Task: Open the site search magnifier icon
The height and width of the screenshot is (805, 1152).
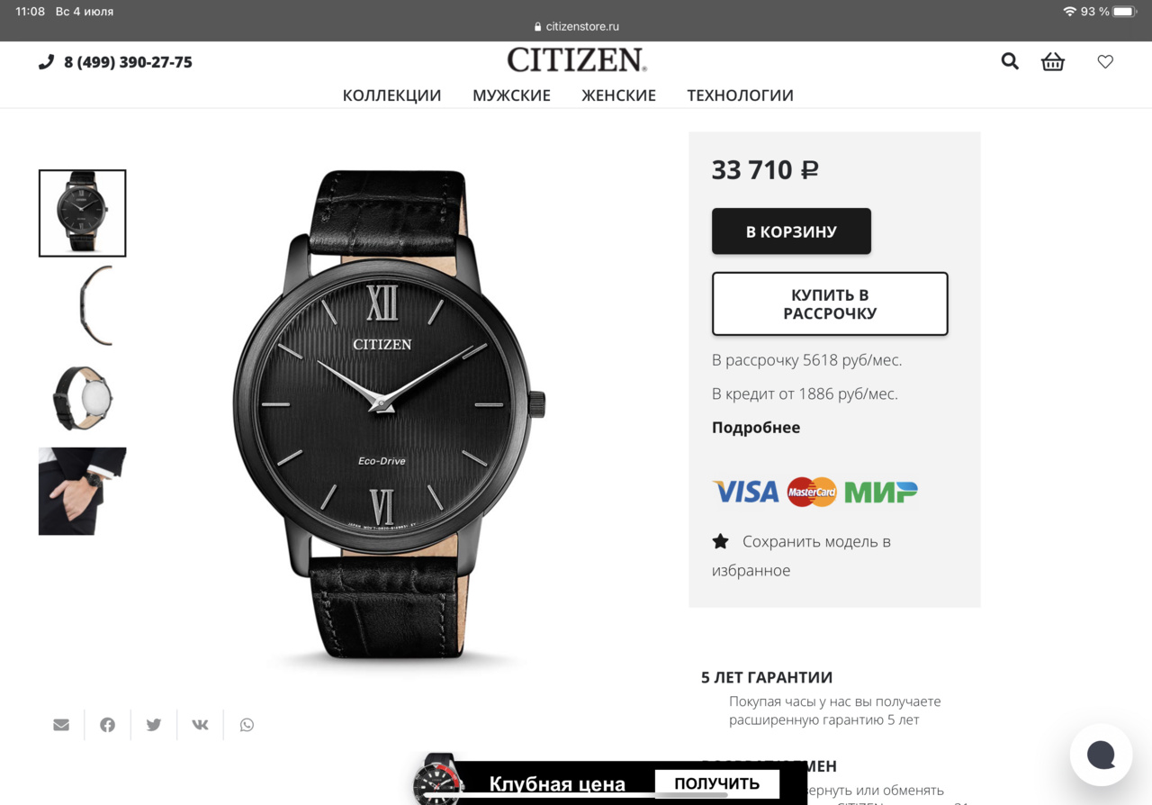Action: click(x=1010, y=61)
